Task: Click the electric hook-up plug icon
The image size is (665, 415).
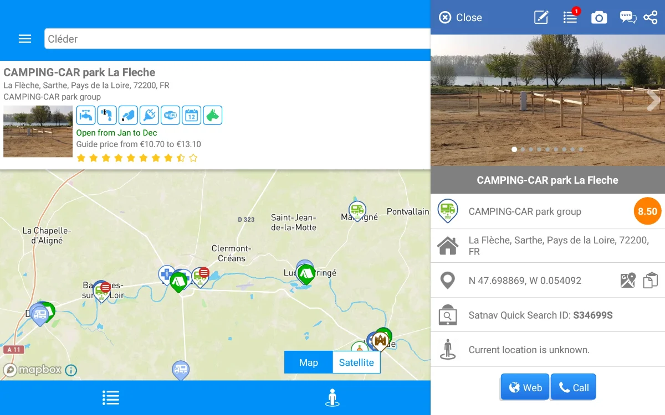Action: [149, 115]
